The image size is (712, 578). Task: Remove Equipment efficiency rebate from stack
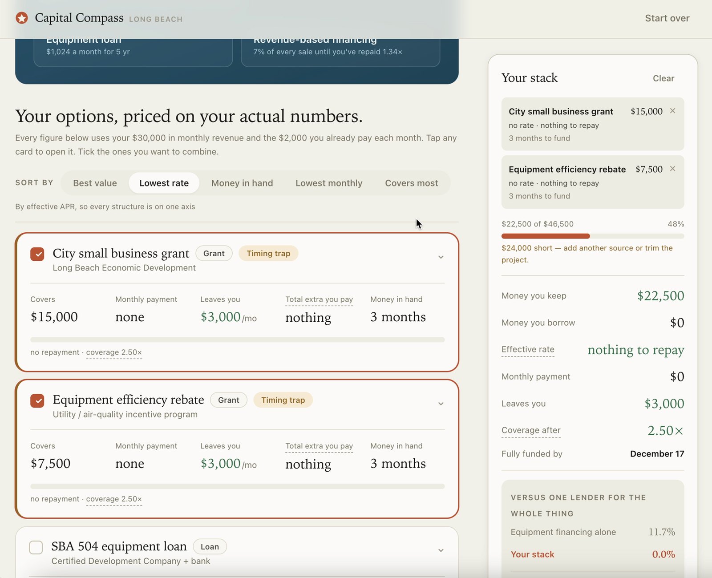coord(672,169)
